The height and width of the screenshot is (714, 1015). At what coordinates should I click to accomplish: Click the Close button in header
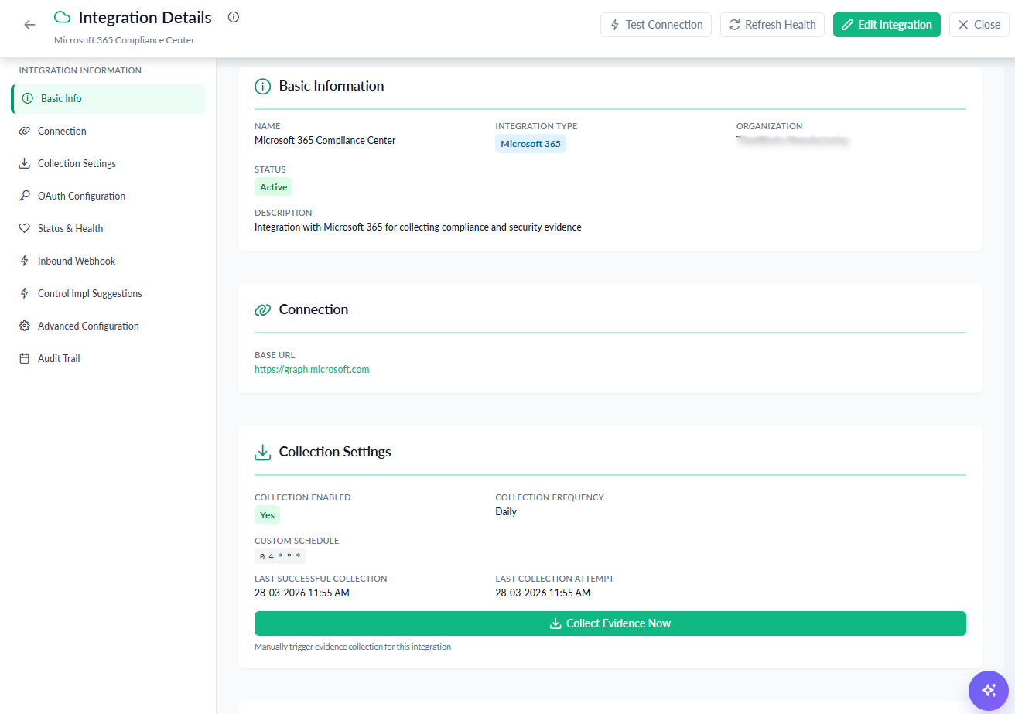(x=979, y=25)
